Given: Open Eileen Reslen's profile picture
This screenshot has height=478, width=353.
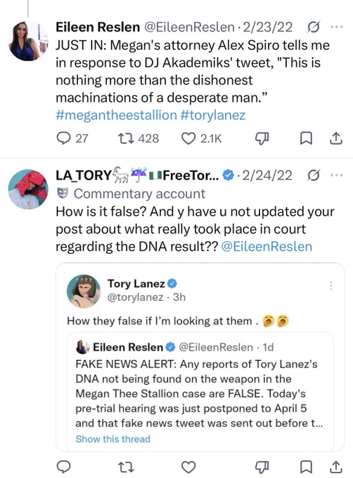Looking at the screenshot, I should (x=27, y=41).
